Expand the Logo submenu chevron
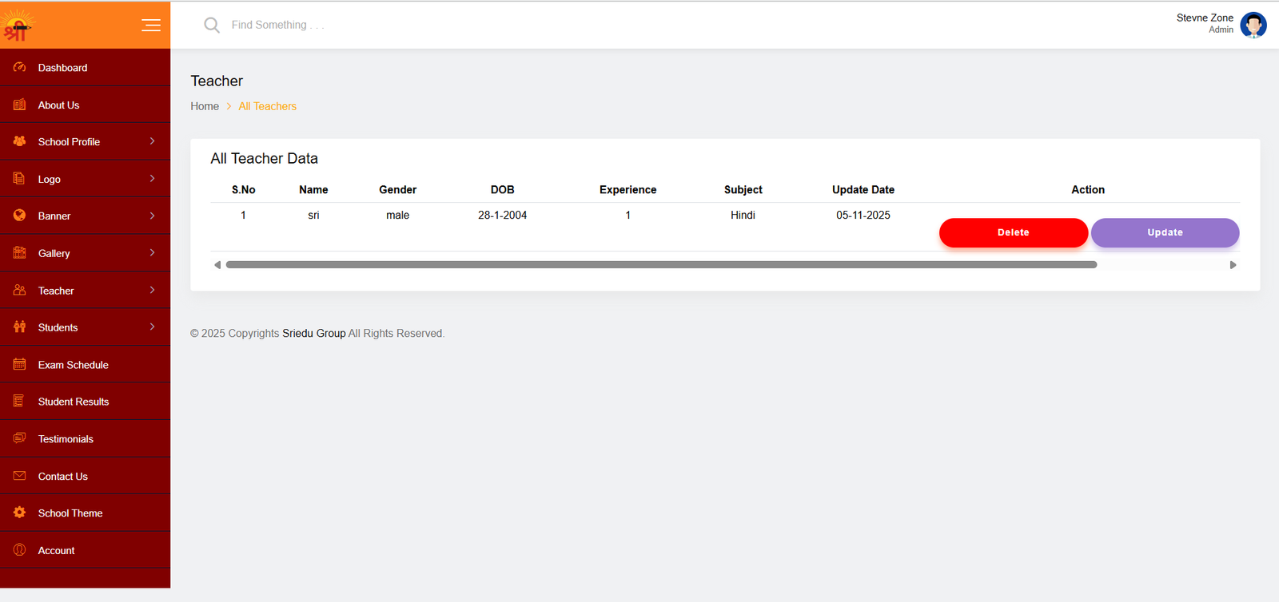The image size is (1279, 602). coord(152,179)
